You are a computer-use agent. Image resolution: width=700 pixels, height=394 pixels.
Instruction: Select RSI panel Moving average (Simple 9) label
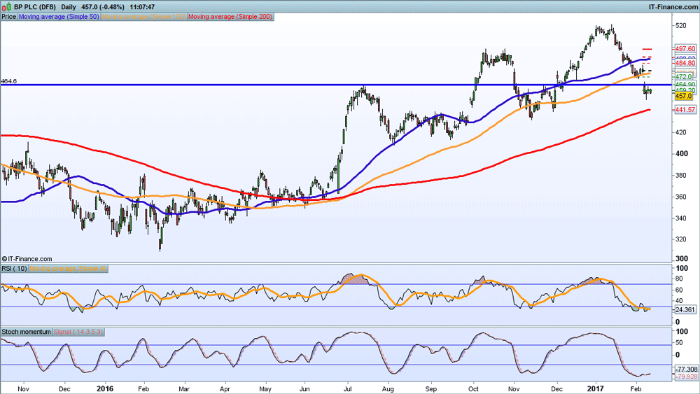point(69,269)
